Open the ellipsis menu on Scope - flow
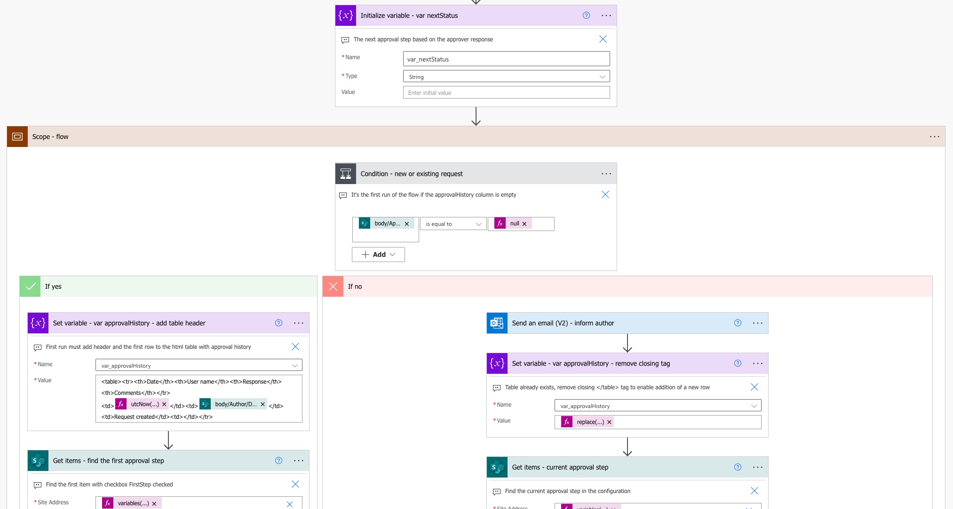This screenshot has height=509, width=953. pyautogui.click(x=934, y=137)
